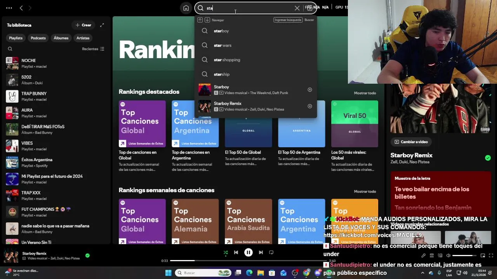Navigate back with the left arrow
This screenshot has width=497, height=279.
pos(21,8)
